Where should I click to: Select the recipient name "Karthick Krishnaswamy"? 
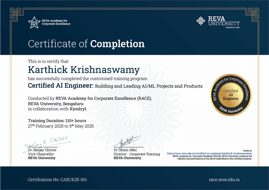(x=84, y=70)
